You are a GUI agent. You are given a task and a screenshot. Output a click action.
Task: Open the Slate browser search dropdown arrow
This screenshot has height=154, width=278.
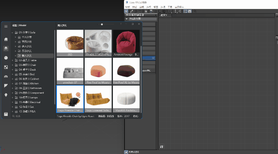pos(127,19)
